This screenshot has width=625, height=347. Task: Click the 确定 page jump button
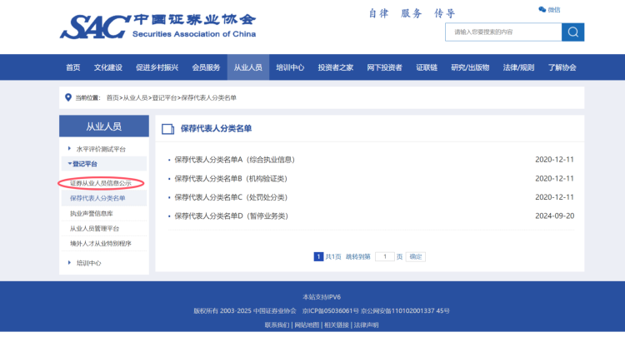416,257
